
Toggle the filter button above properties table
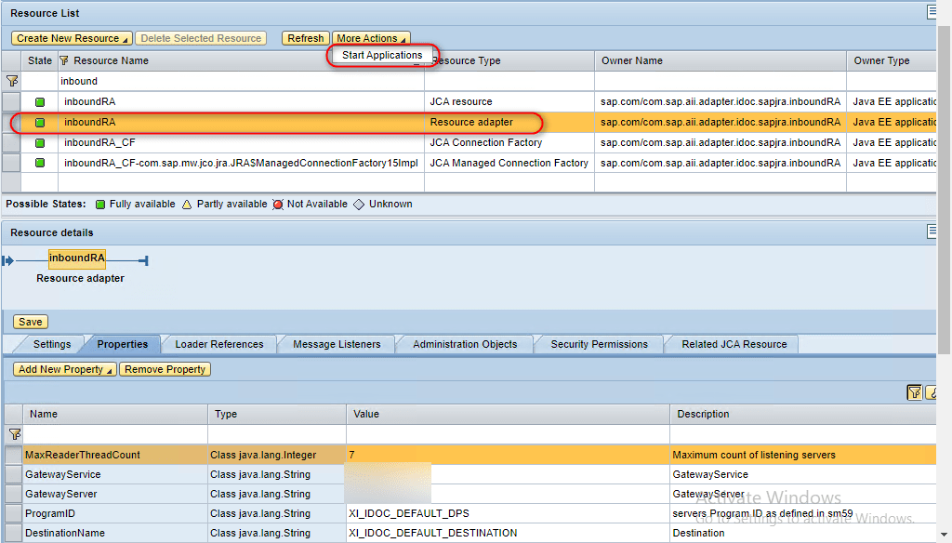coord(915,393)
